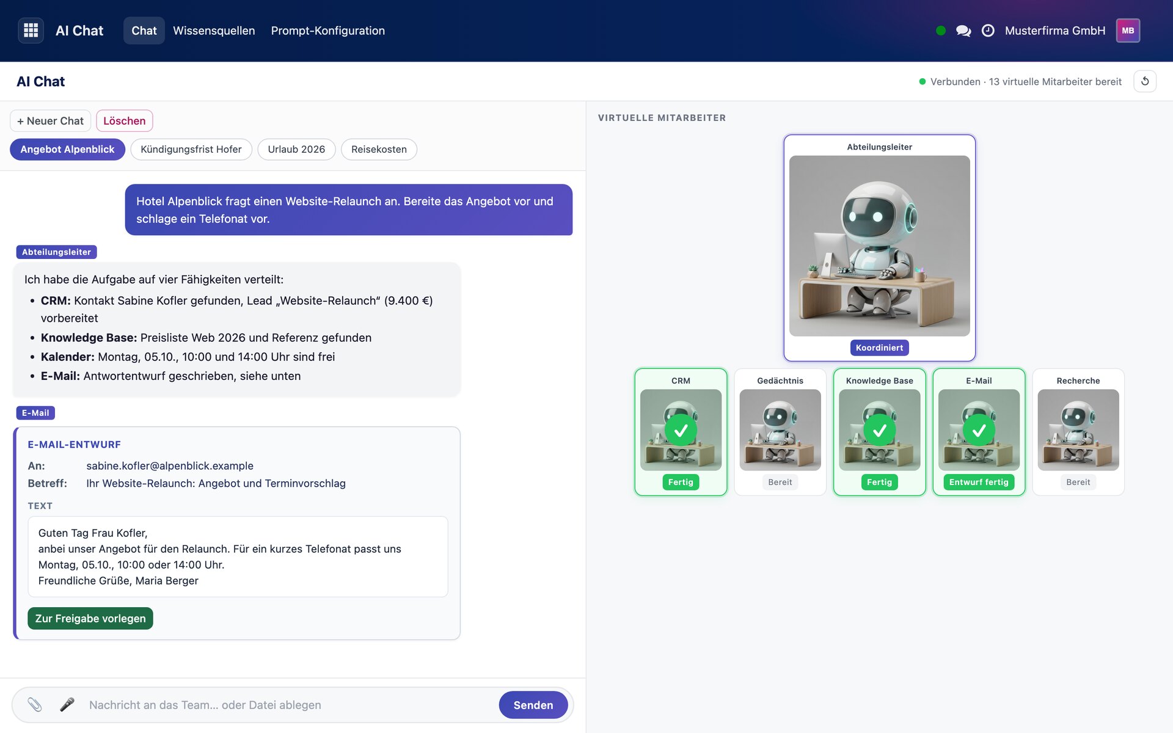Click the green online status dot
1173x733 pixels.
coord(941,31)
